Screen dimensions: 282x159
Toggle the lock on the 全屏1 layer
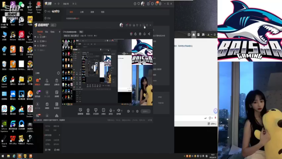[x=38, y=37]
